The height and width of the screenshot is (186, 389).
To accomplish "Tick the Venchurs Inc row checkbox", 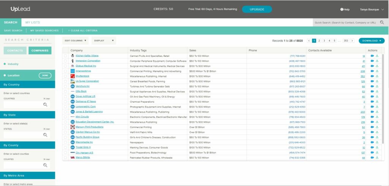I will (x=65, y=86).
